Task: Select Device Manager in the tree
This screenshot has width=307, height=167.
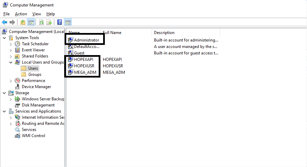Action: point(36,87)
